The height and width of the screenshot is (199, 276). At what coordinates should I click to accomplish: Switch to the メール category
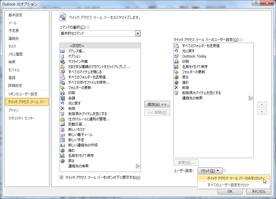coord(27,23)
